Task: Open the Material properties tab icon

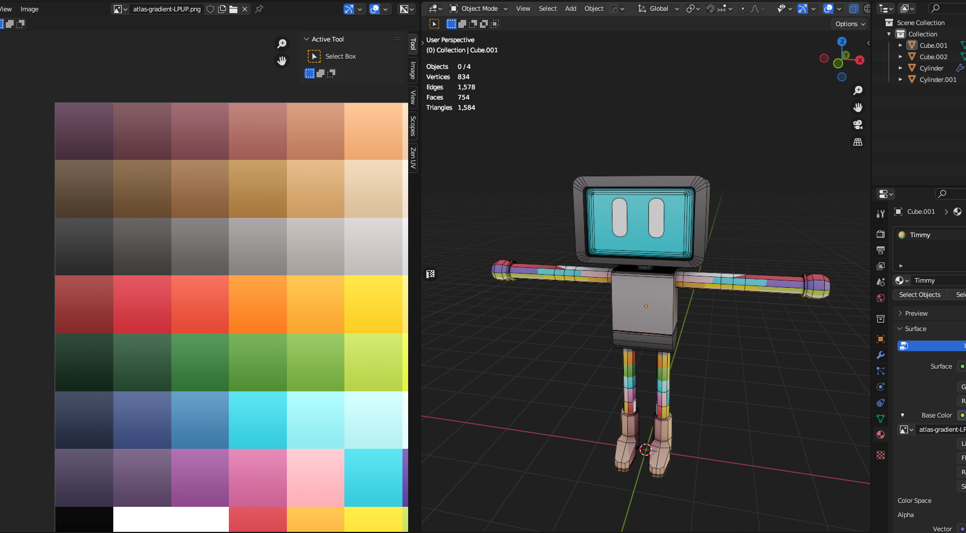Action: coord(881,435)
